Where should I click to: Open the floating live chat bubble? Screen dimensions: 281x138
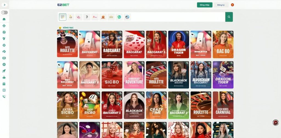[276, 123]
